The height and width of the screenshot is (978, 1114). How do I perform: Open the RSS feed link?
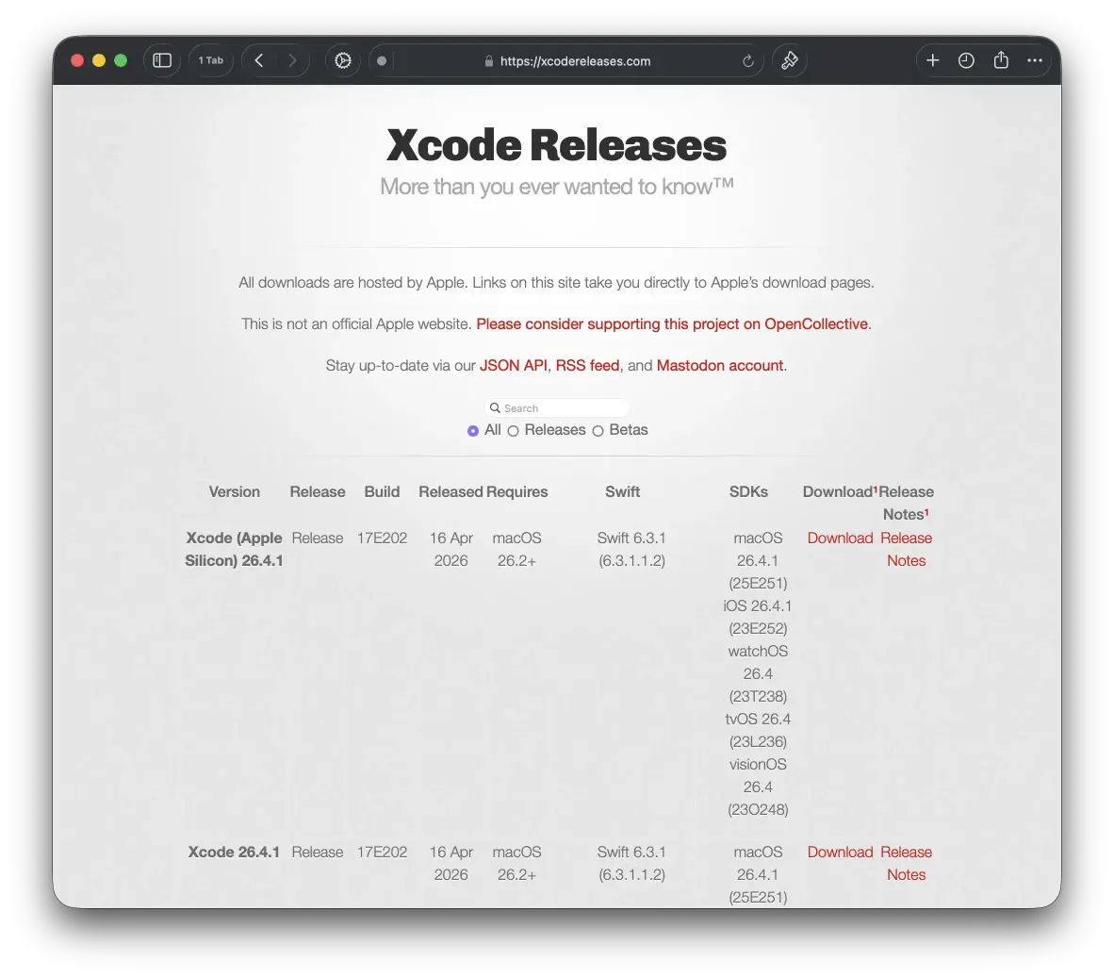587,365
